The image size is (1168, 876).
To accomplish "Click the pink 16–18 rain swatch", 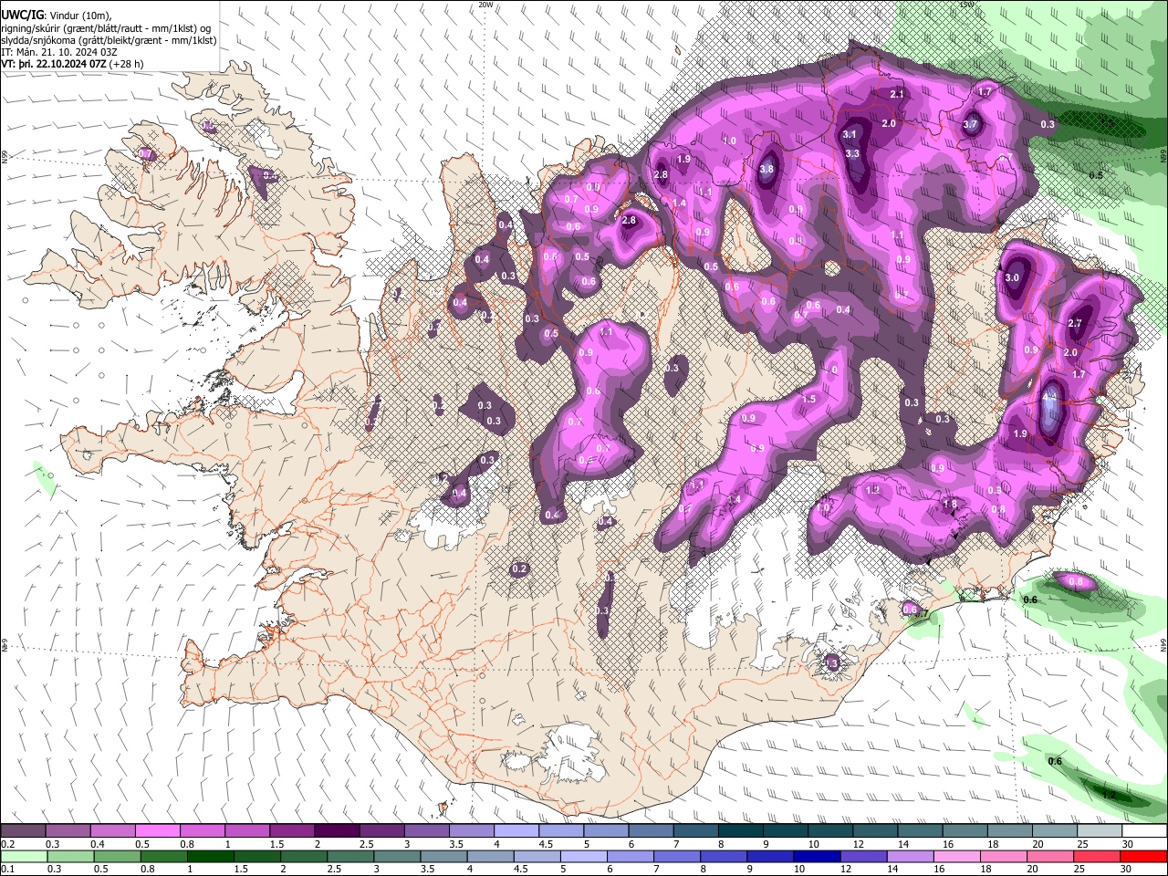I will (955, 856).
